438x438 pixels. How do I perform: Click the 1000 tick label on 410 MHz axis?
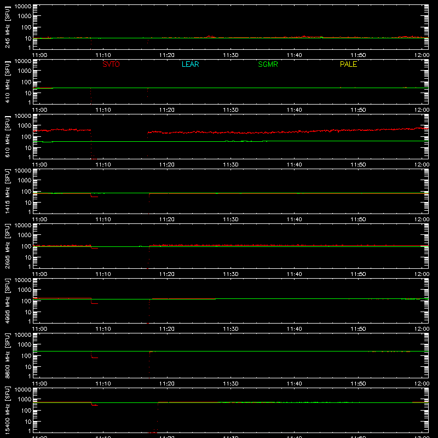pos(25,71)
